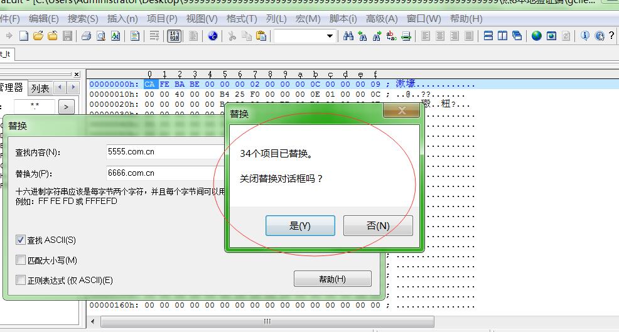The height and width of the screenshot is (332, 619).
Task: Click the New File toolbar icon
Action: click(x=24, y=36)
